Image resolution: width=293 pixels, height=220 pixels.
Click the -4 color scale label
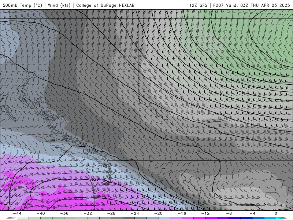pyautogui.click(x=252, y=213)
